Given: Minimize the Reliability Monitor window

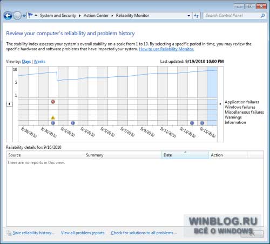Looking at the screenshot, I should tap(239, 6).
